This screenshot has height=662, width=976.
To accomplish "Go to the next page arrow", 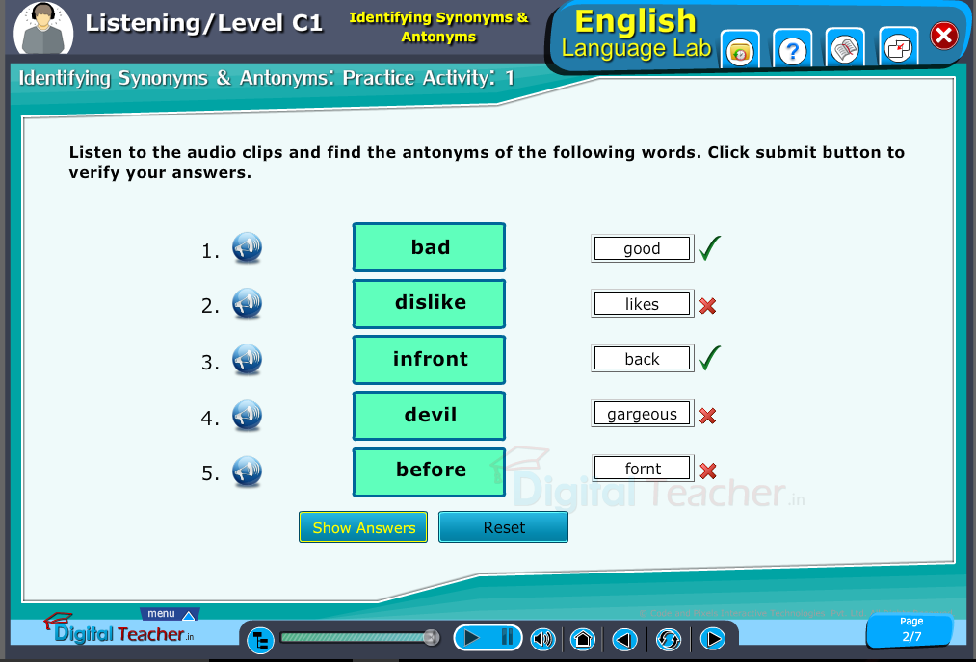I will tap(712, 639).
